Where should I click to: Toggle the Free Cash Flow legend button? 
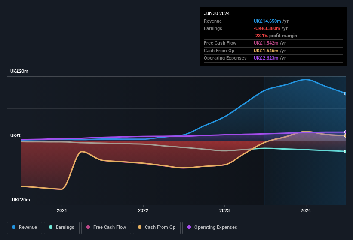pos(106,228)
